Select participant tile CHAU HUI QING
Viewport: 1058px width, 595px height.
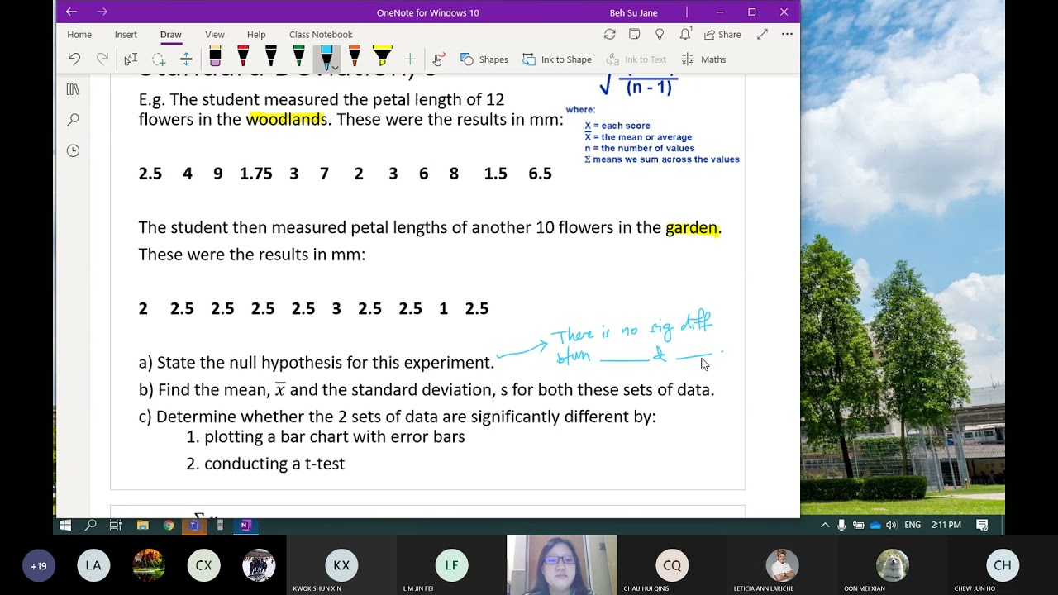672,565
